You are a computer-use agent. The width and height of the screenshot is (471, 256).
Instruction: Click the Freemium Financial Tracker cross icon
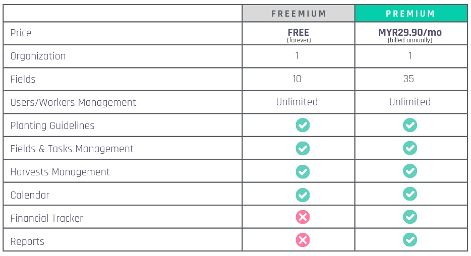click(x=303, y=217)
